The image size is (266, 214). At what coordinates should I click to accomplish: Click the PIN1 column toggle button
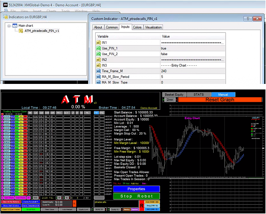click(96, 113)
